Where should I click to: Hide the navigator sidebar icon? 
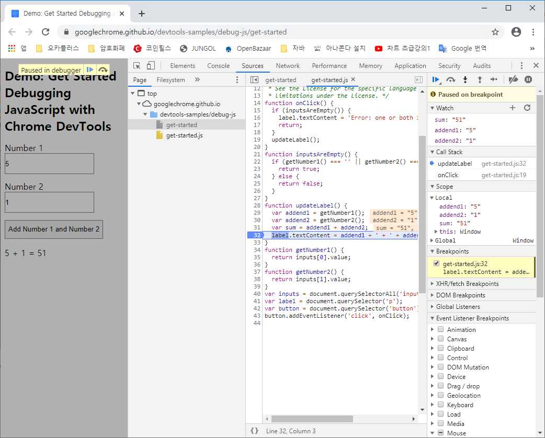(x=254, y=80)
